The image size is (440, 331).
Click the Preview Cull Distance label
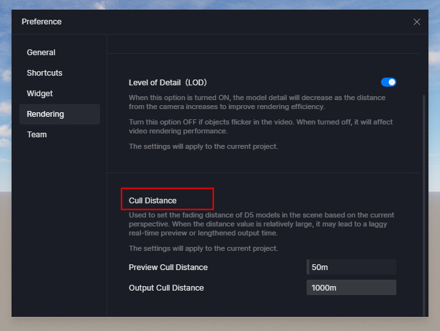point(168,267)
